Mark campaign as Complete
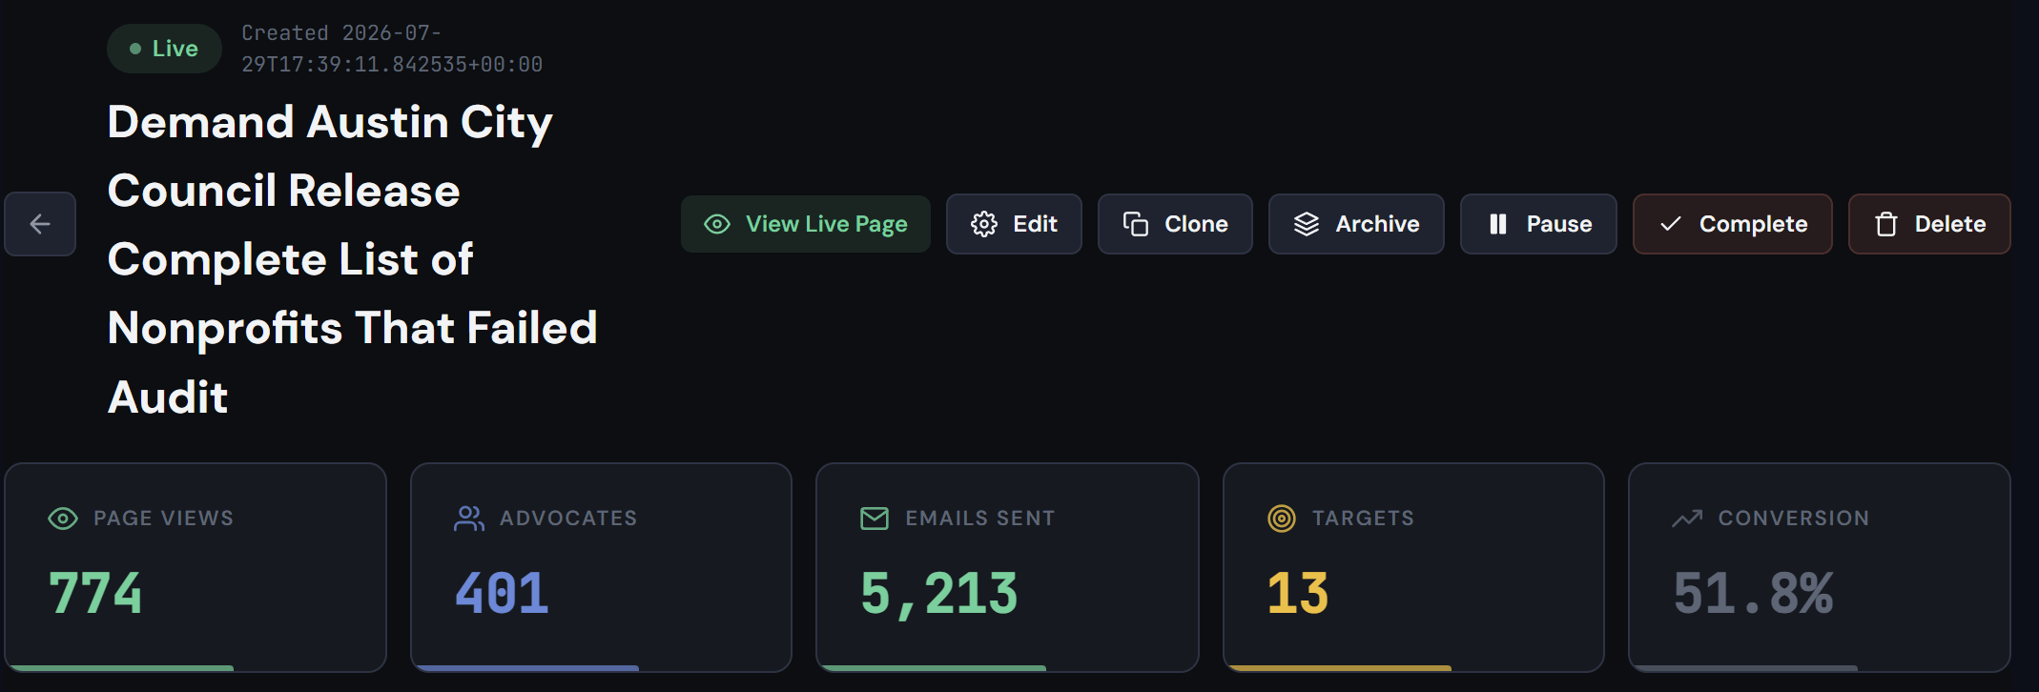Viewport: 2039px width, 692px height. 1733,224
